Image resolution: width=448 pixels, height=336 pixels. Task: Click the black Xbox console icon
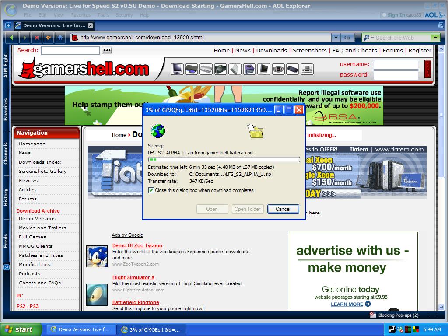[220, 69]
